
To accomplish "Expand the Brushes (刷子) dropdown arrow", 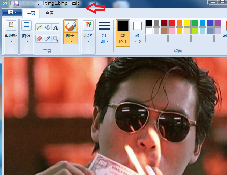I will tap(71, 42).
